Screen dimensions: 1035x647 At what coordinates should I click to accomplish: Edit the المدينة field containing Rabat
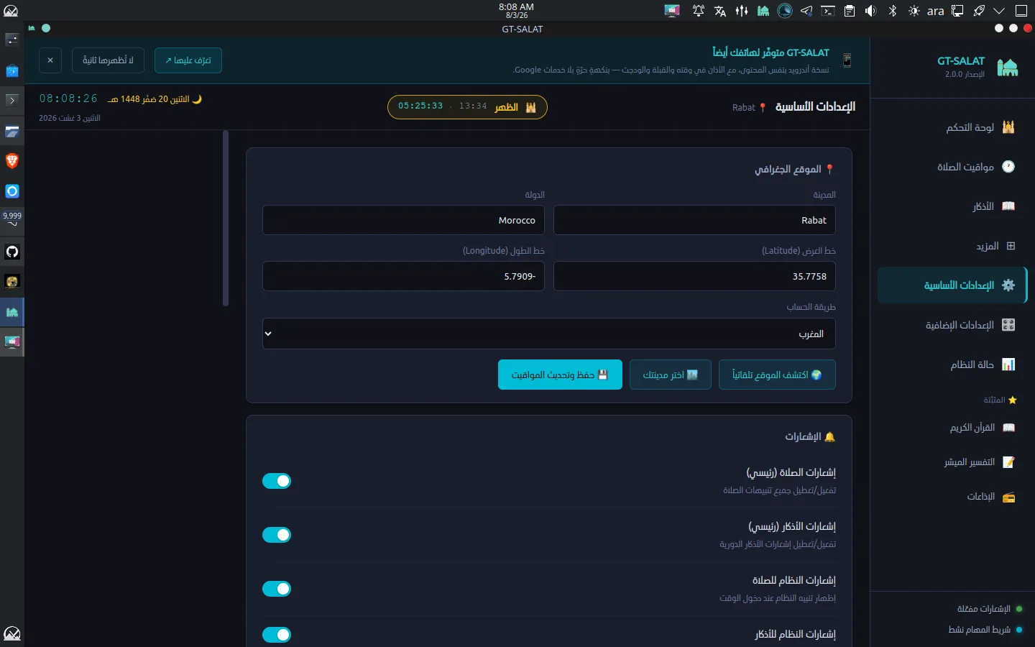pos(694,220)
